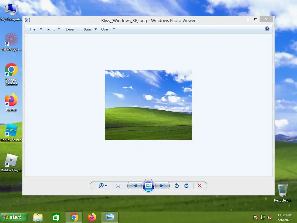Viewport: 297px width, 223px height.
Task: Minimize the Photo Viewer window
Action: [248, 19]
